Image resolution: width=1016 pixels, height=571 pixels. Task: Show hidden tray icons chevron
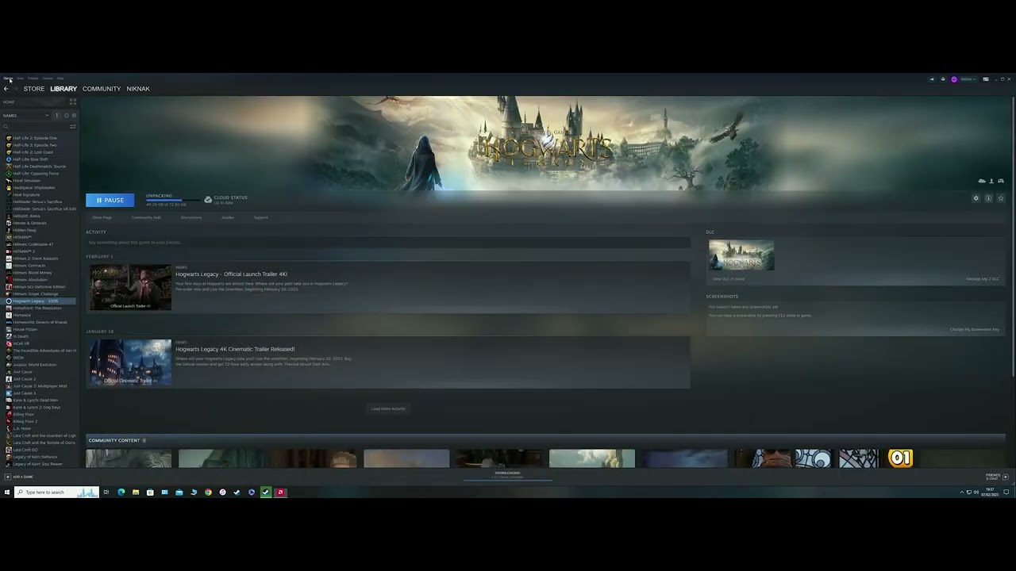[x=961, y=492]
